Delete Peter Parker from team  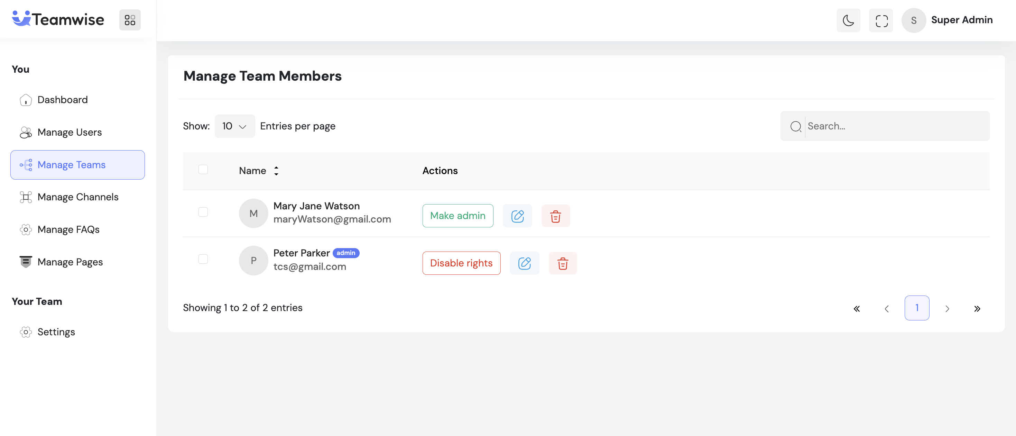click(562, 263)
